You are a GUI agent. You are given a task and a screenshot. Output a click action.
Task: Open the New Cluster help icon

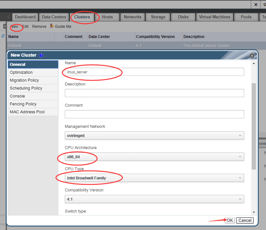(x=41, y=55)
